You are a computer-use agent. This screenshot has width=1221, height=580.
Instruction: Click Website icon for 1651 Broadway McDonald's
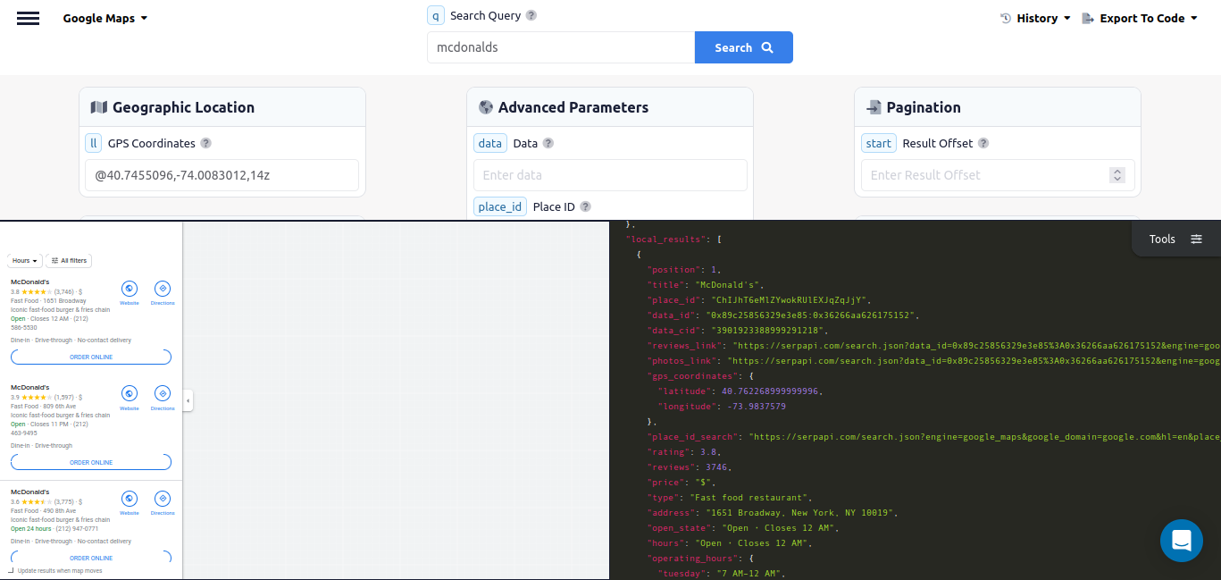(x=130, y=289)
